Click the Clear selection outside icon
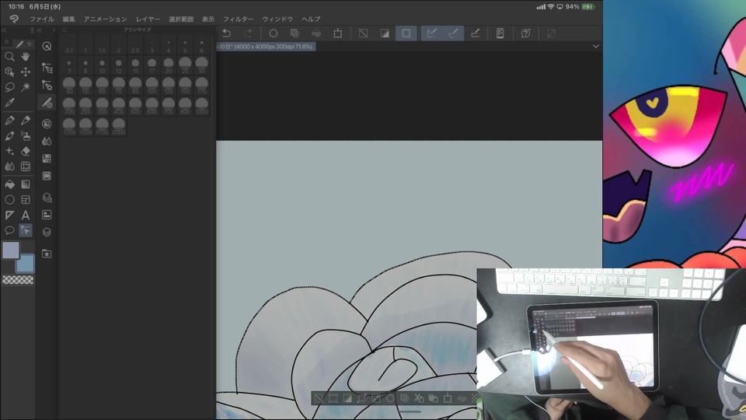The height and width of the screenshot is (420, 746). pyautogui.click(x=295, y=33)
